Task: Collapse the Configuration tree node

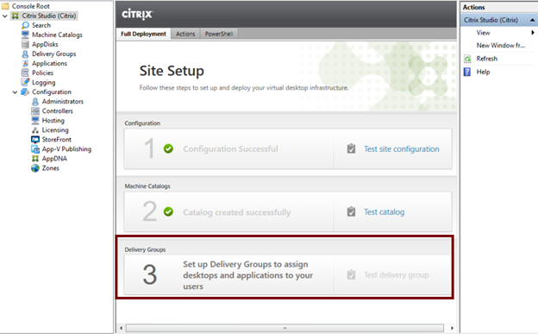Action: pos(15,92)
